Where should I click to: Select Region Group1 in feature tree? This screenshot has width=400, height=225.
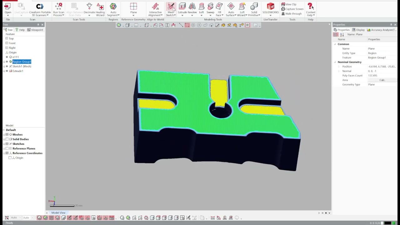point(22,62)
